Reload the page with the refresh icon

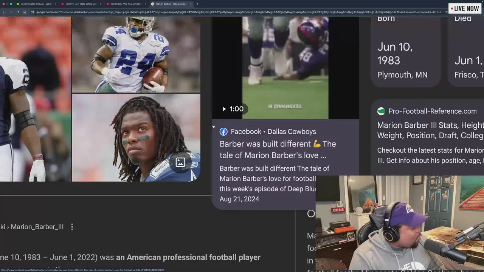click(17, 12)
